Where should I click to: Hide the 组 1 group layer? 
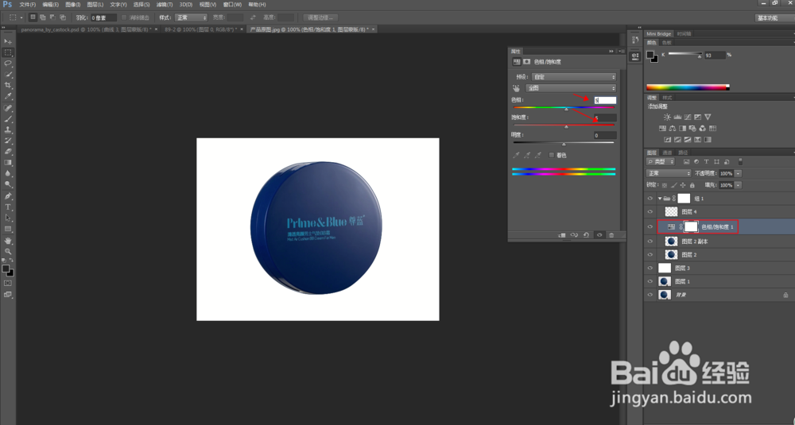point(650,199)
